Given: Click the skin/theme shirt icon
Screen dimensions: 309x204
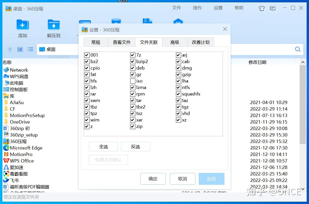Looking at the screenshot, I should 262,8.
